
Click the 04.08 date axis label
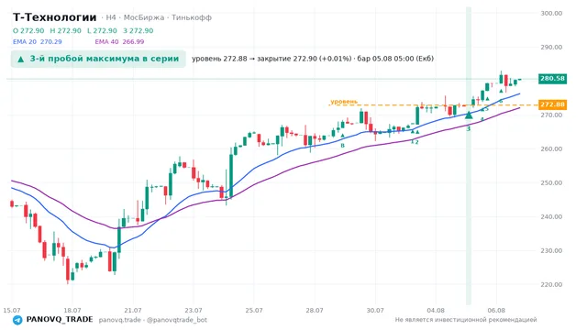point(436,311)
